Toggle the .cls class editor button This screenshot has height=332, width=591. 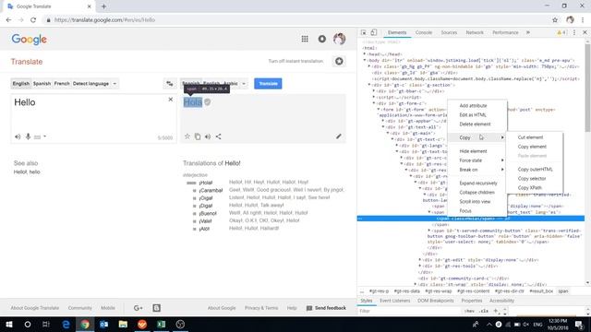(484, 312)
